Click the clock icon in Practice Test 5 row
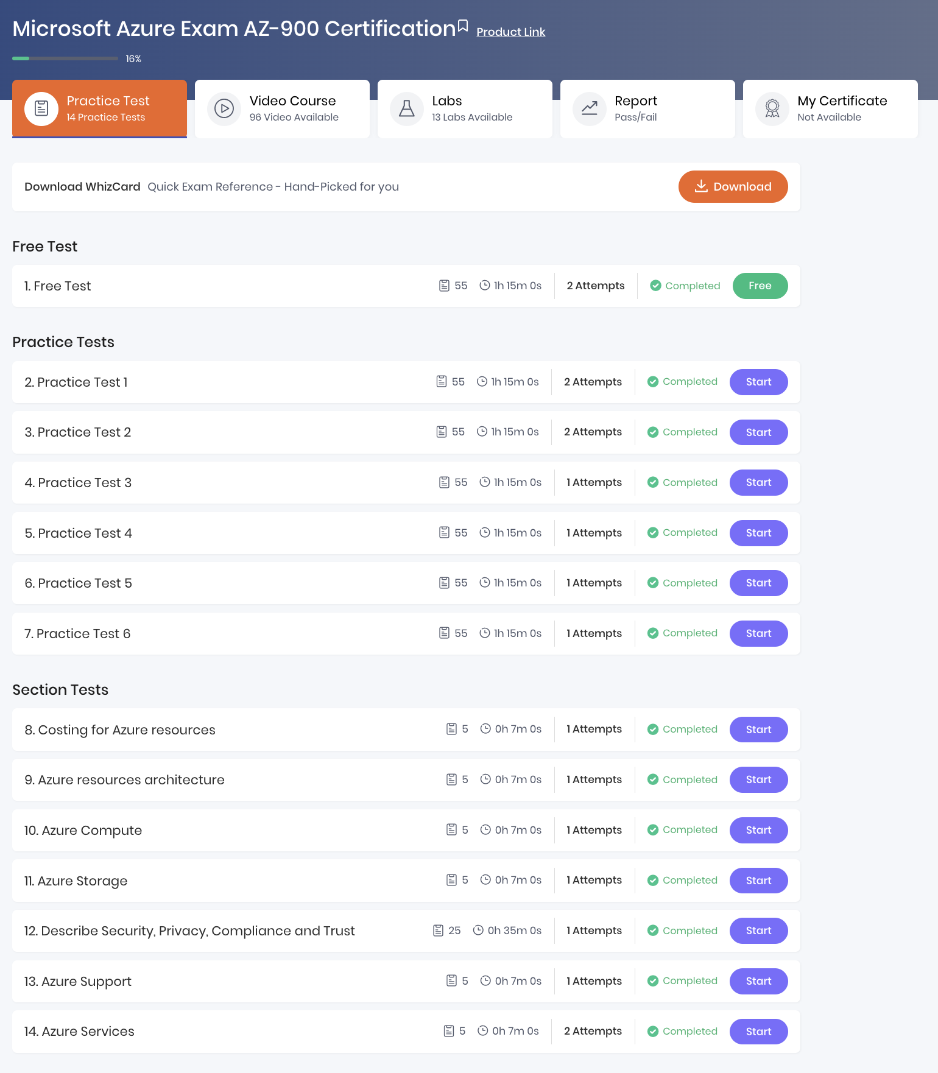 [485, 582]
